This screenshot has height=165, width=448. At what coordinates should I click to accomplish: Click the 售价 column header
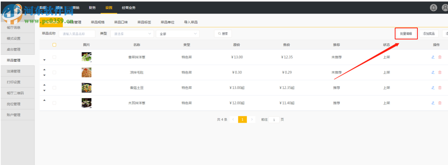[x=287, y=45]
